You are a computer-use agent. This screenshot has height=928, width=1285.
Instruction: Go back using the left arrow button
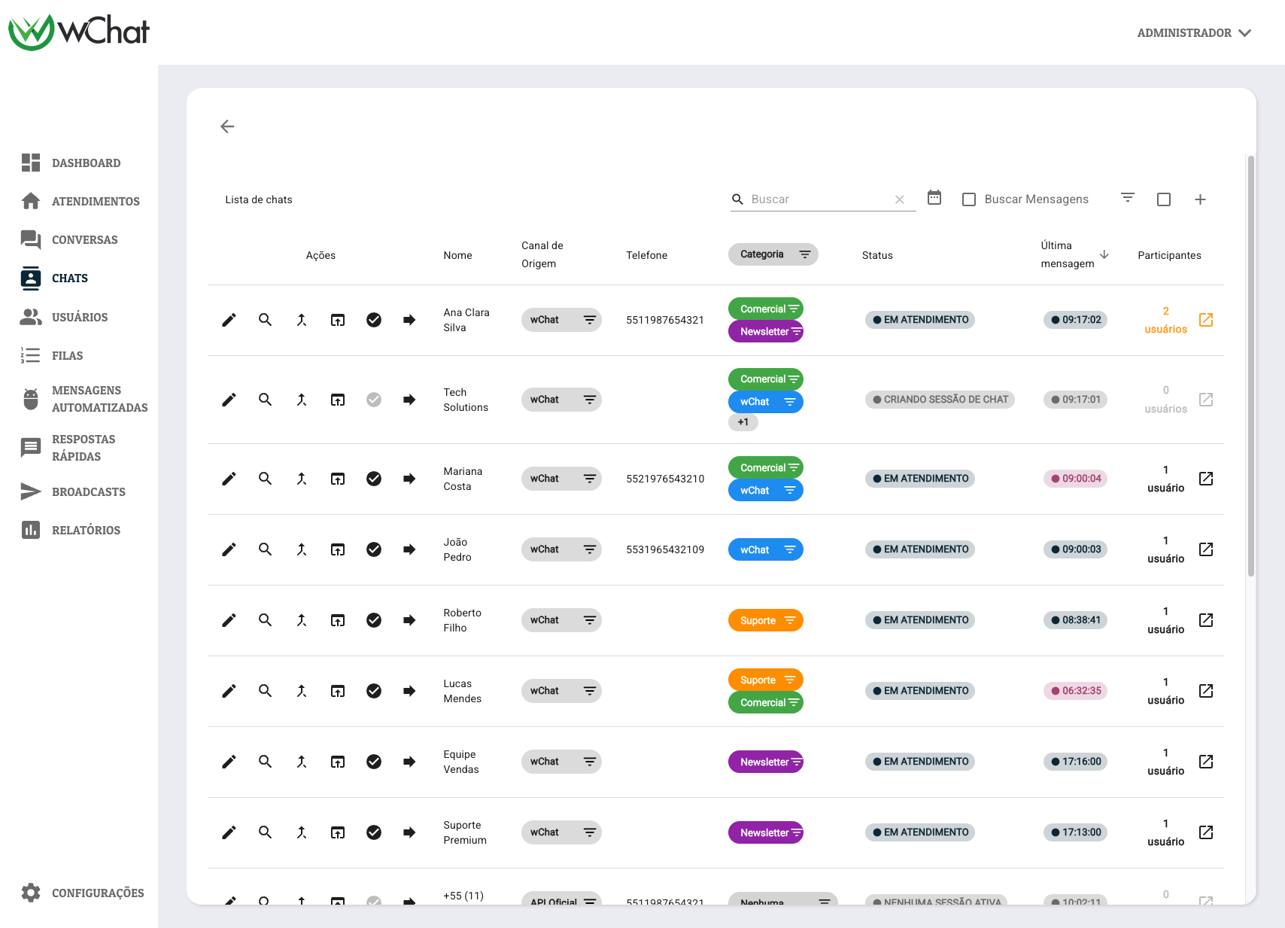pos(227,126)
